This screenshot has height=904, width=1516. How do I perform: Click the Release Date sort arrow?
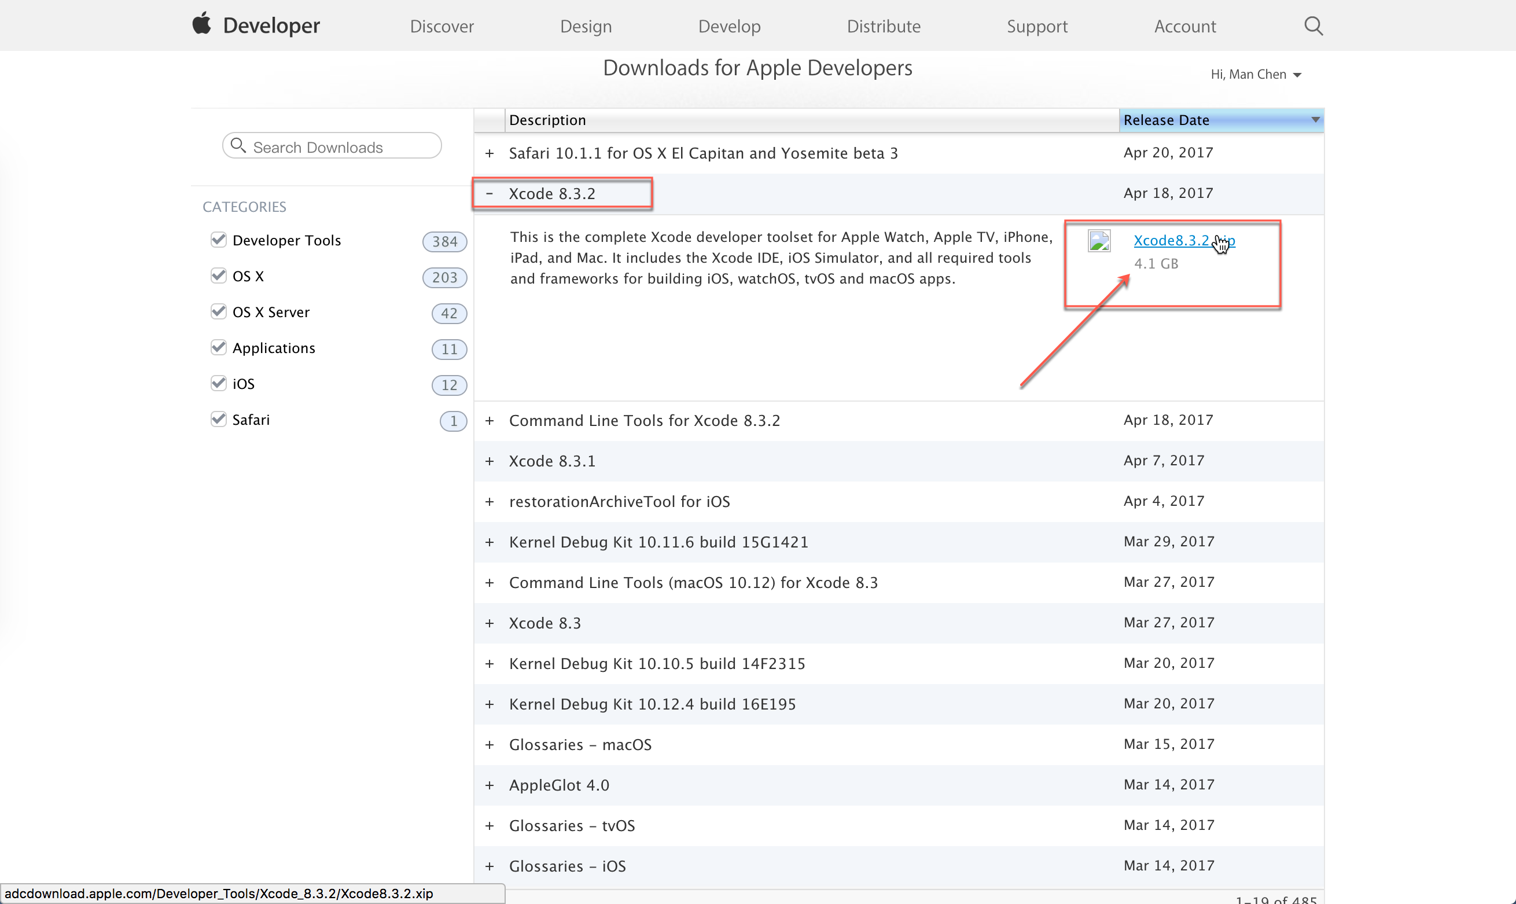tap(1315, 120)
